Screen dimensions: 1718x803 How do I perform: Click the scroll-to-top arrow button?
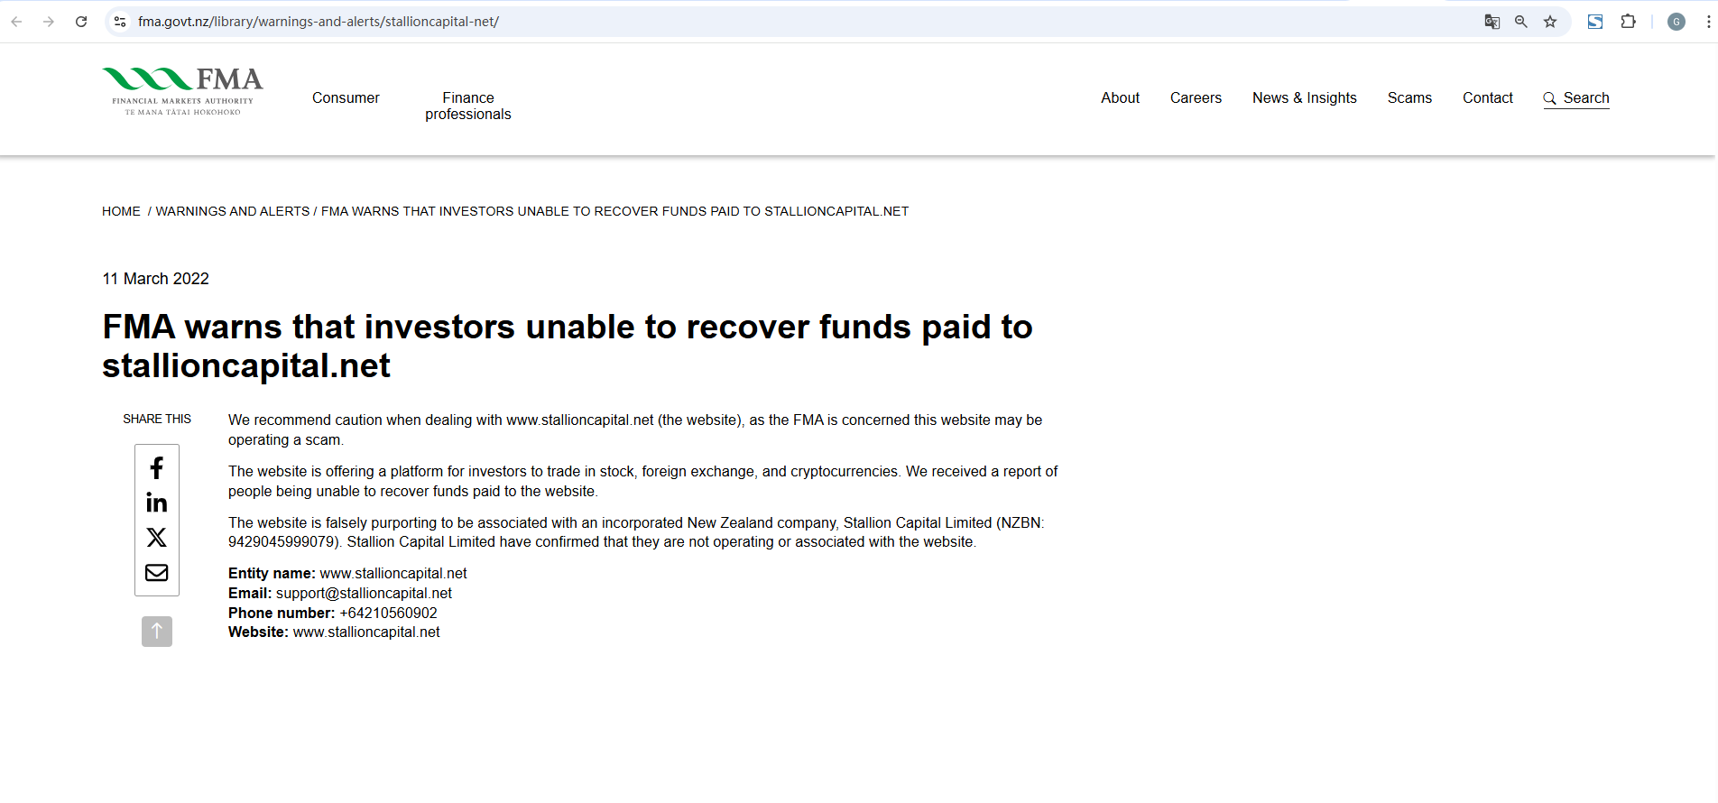[x=157, y=632]
